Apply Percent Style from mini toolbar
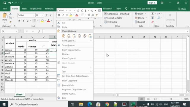Image resolution: width=190 pixels, height=107 pixels. pos(92,11)
